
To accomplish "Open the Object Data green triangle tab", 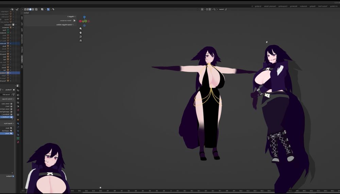I will [x=18, y=138].
